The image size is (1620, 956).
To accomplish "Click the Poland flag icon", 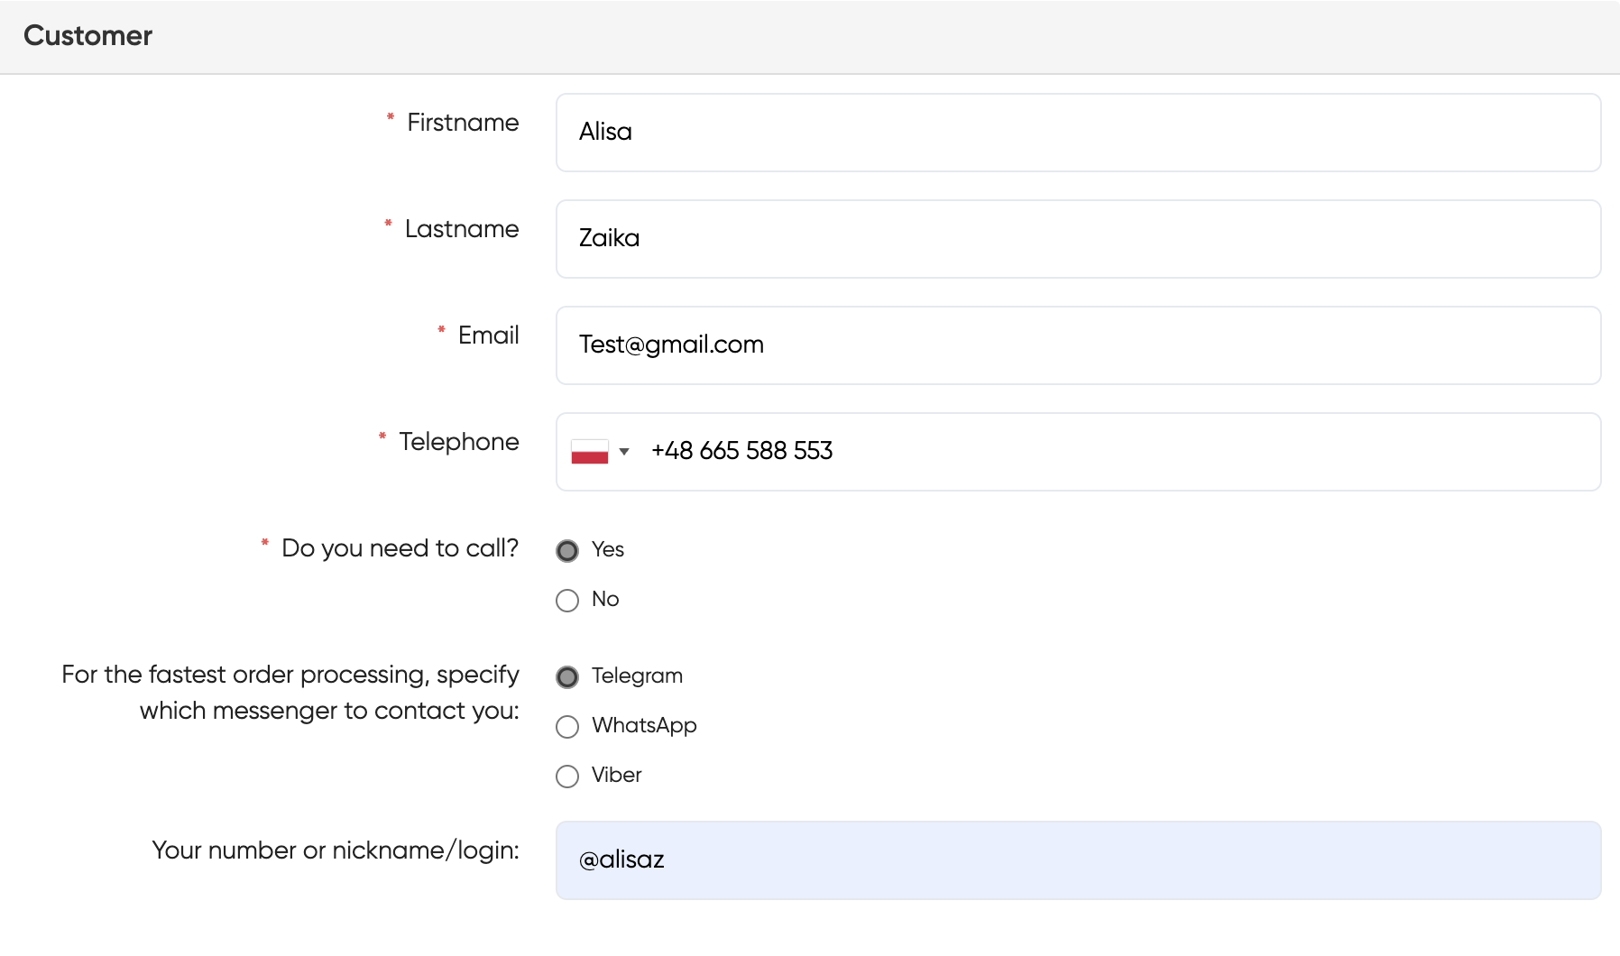I will 589,452.
